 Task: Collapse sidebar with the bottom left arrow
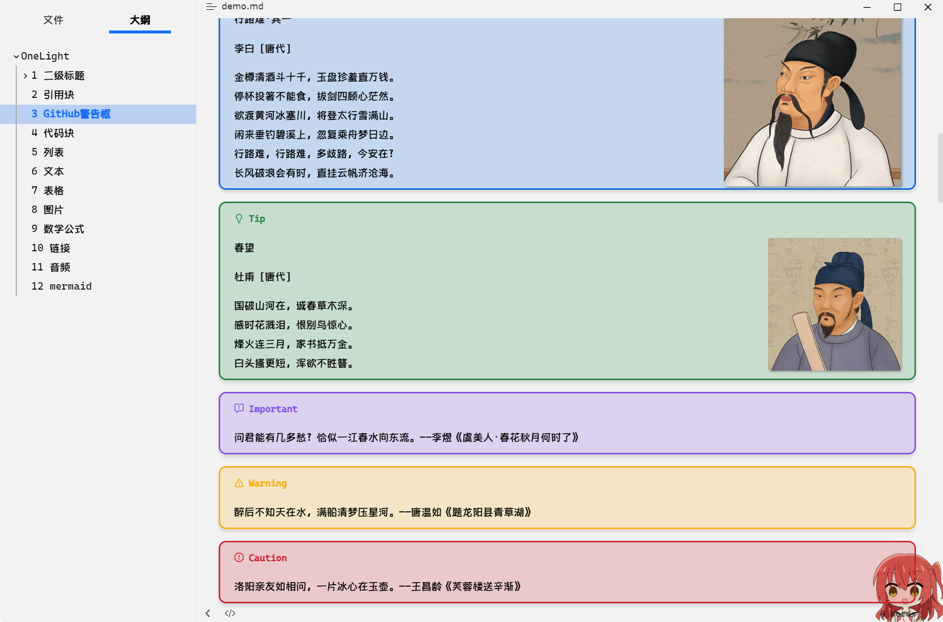coord(208,613)
